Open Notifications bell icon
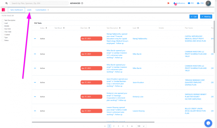The height and width of the screenshot is (128, 217). tap(175, 3)
